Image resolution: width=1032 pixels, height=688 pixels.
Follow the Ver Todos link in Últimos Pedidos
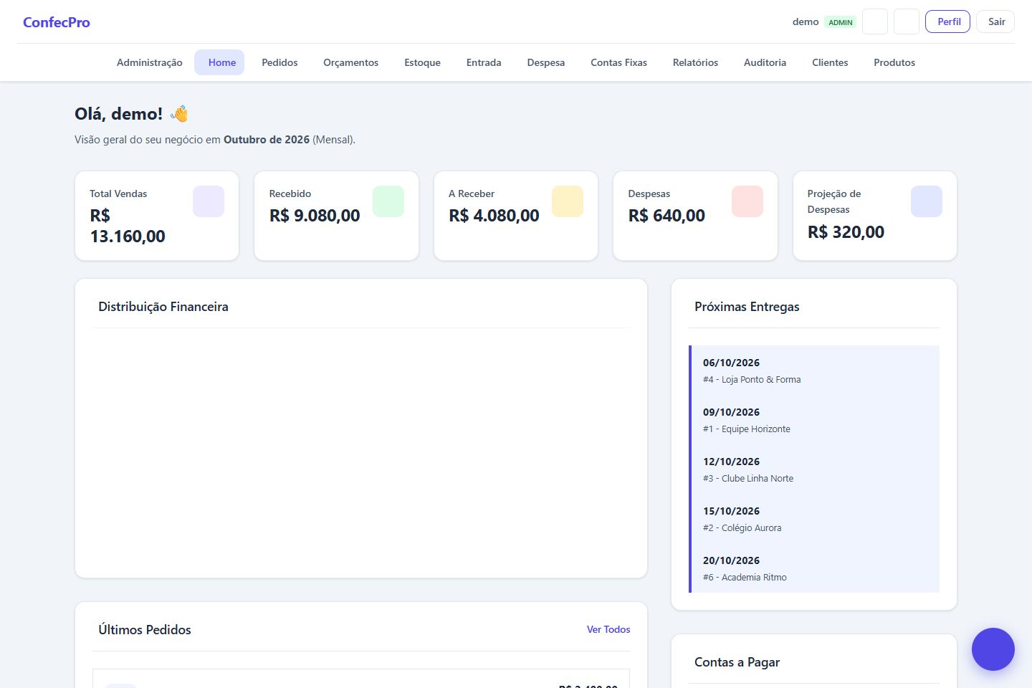click(x=608, y=629)
